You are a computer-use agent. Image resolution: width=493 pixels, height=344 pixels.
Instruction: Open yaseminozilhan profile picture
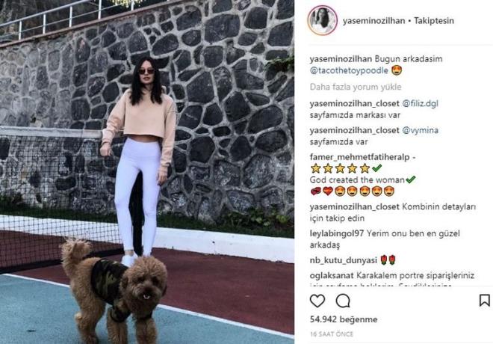pyautogui.click(x=322, y=20)
